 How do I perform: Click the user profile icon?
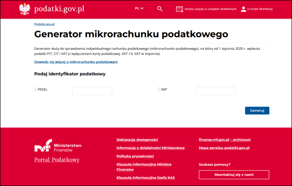click(x=243, y=9)
